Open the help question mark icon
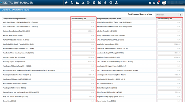The width and height of the screenshot is (185, 102). coord(150,3)
